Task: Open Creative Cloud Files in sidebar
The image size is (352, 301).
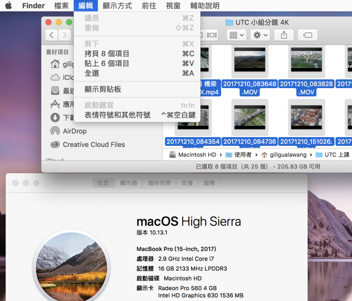Action: 88,144
